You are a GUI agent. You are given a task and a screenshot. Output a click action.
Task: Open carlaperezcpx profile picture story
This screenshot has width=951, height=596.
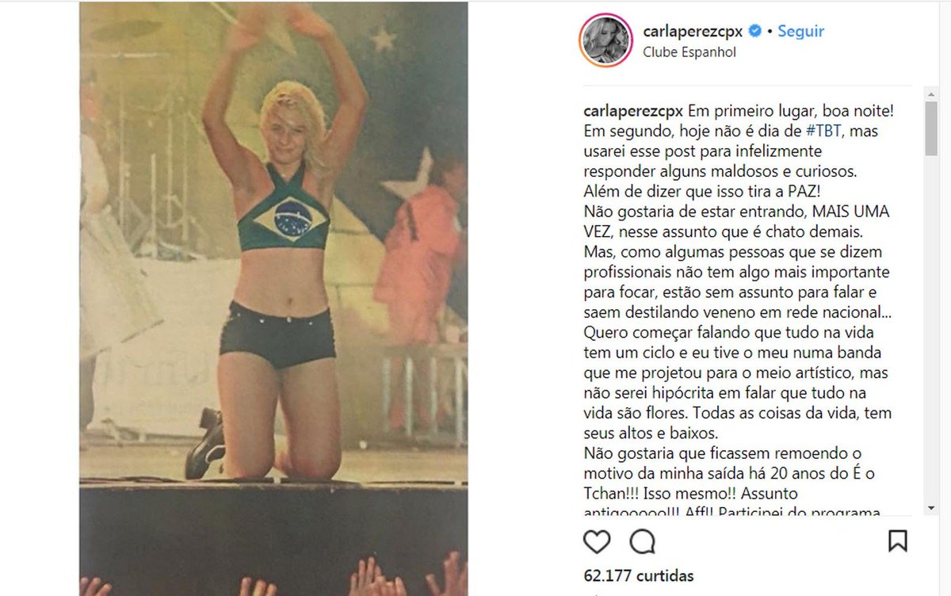point(606,40)
